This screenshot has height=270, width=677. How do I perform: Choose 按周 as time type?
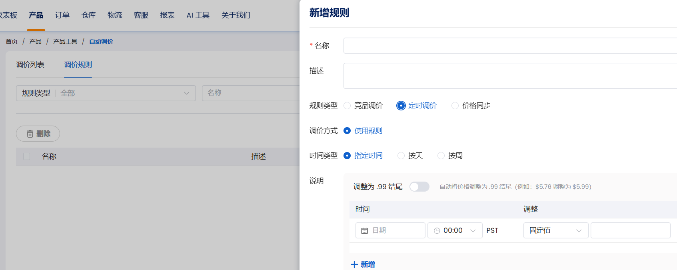pyautogui.click(x=441, y=156)
